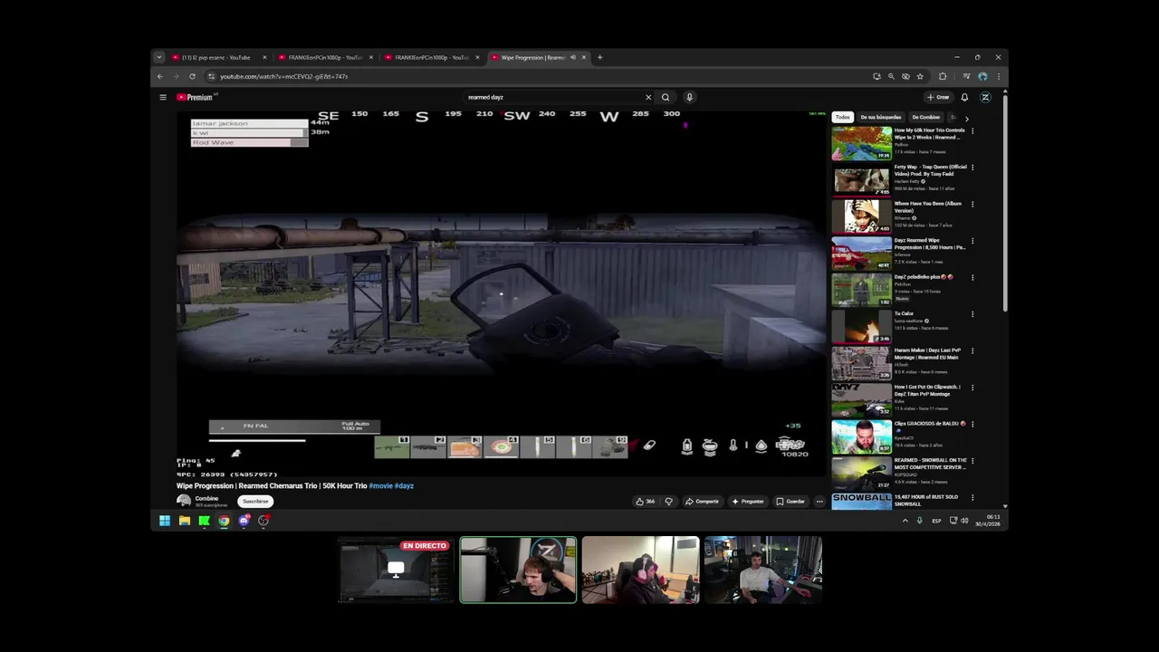Open the taskbar volume control
1159x652 pixels.
click(964, 521)
